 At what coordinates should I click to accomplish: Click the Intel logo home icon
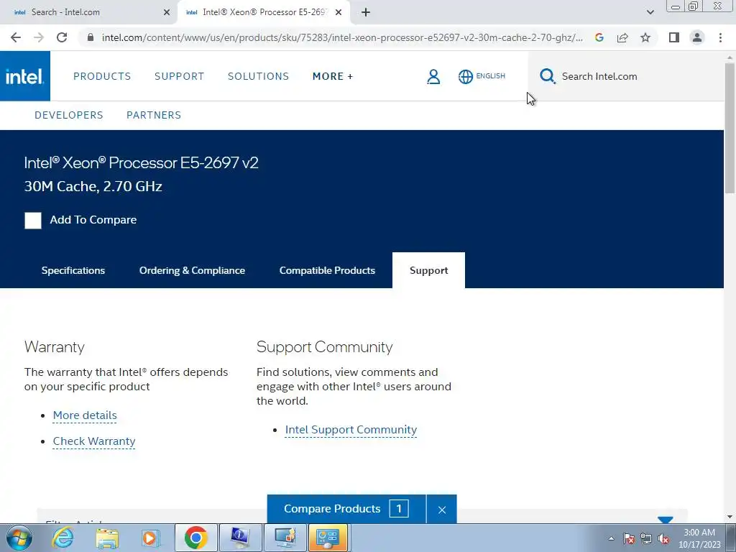click(x=25, y=76)
